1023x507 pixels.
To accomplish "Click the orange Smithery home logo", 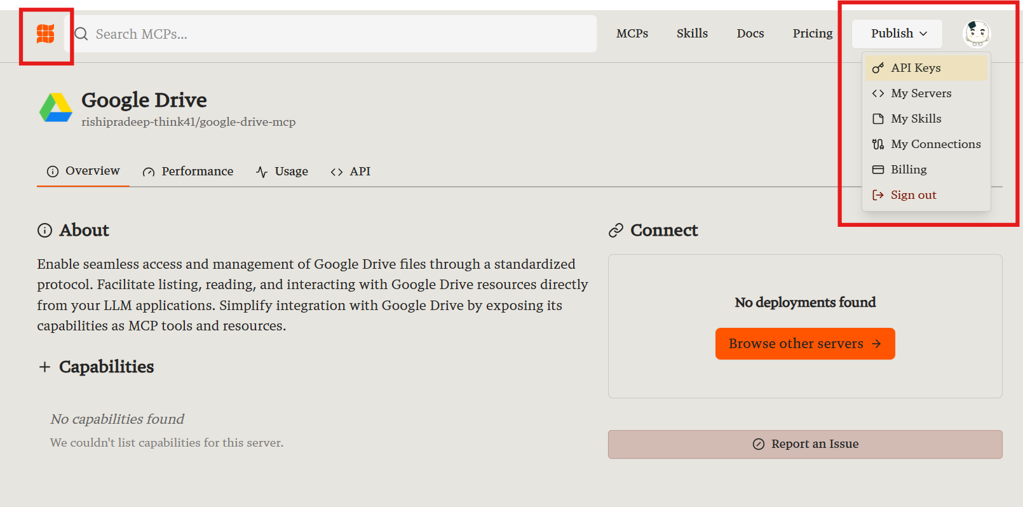I will click(x=45, y=34).
